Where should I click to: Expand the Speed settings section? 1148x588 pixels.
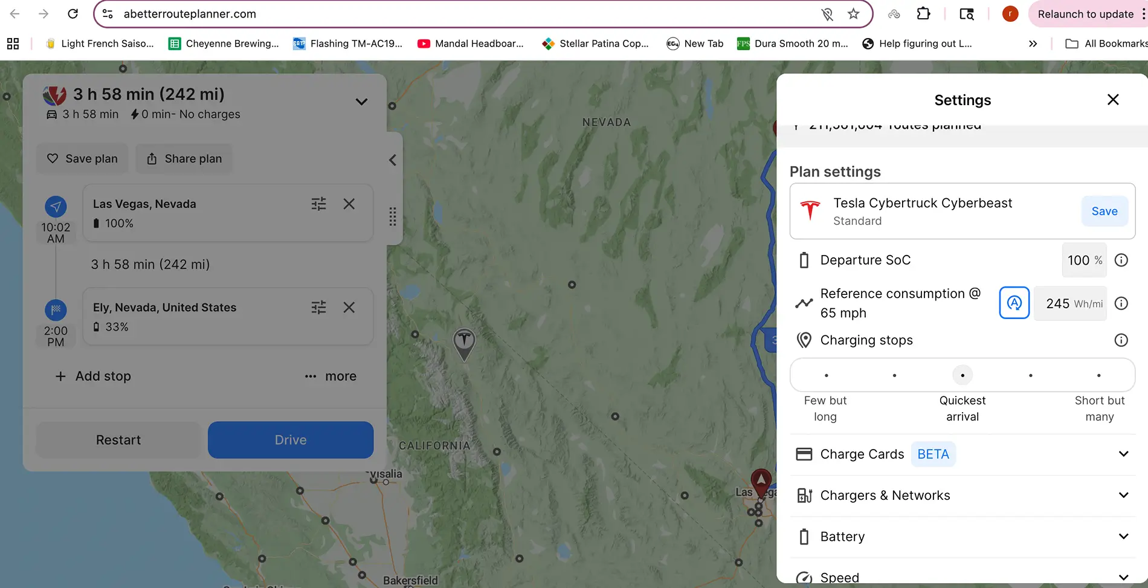click(x=962, y=577)
